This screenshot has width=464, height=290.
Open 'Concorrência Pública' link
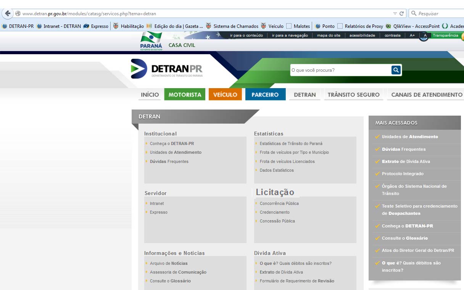click(x=279, y=203)
